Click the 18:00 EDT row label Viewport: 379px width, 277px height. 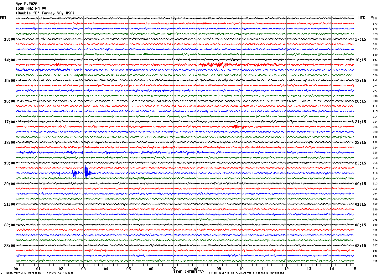click(10, 143)
